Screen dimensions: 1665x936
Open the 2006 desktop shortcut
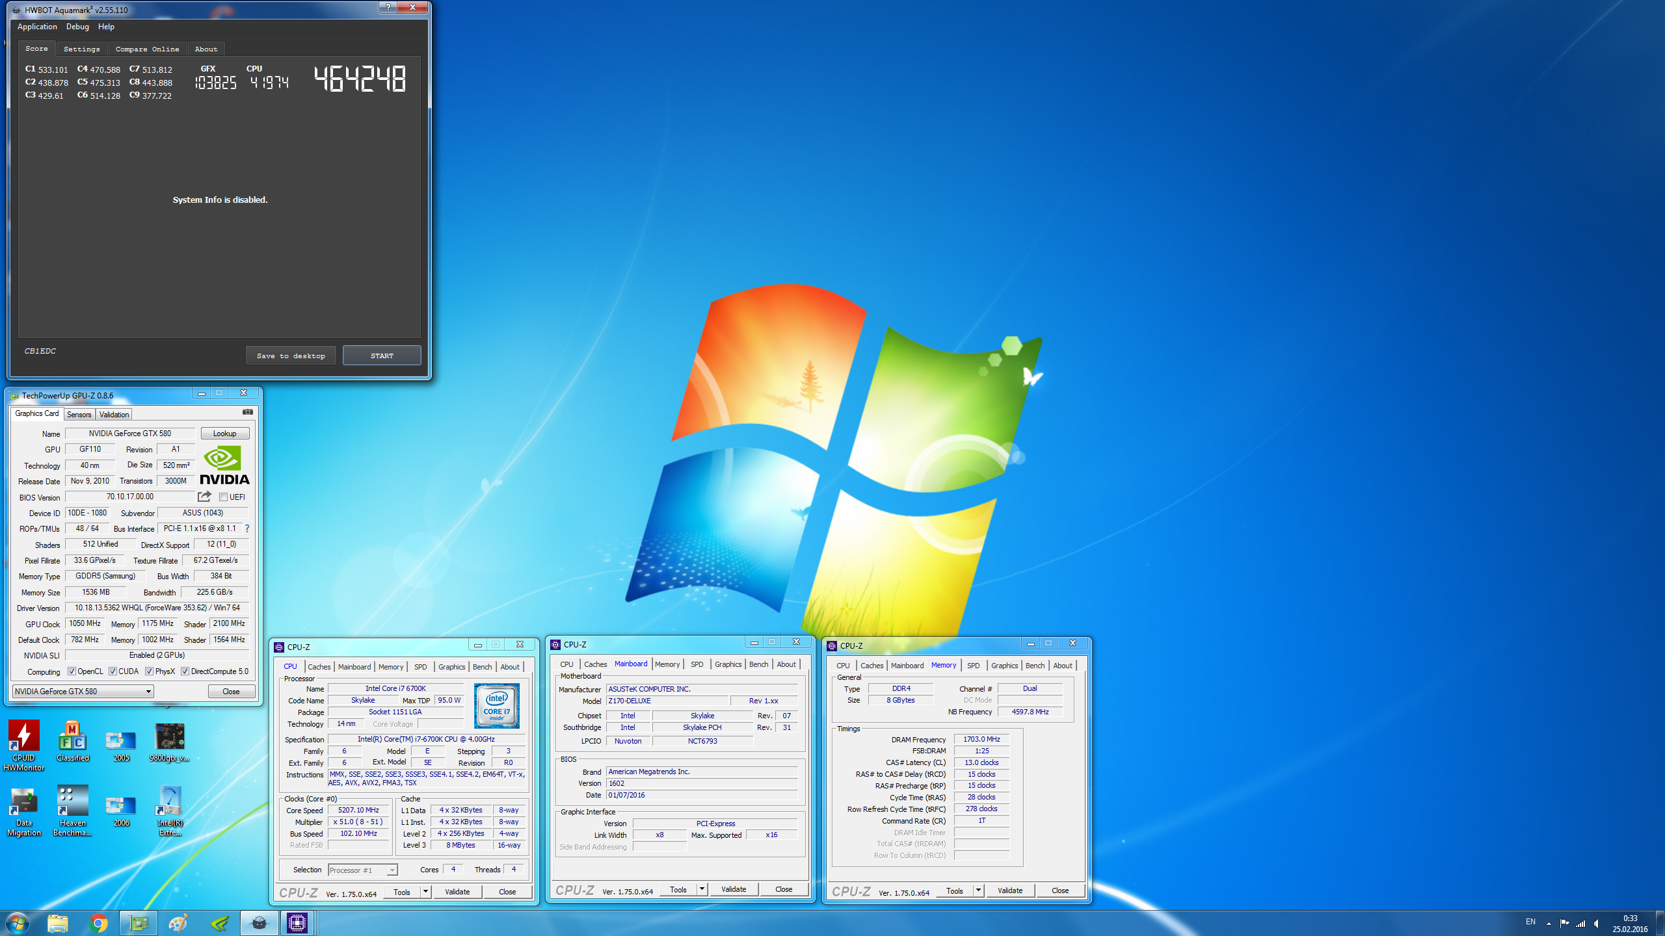(121, 811)
